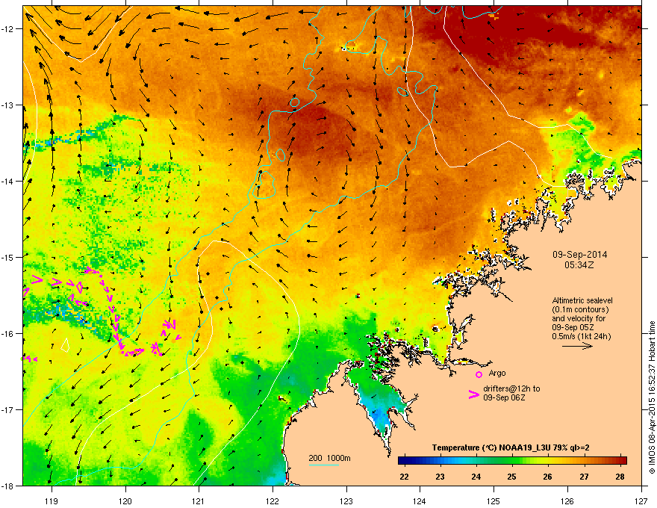Click the "0.5m/s (1kt 24h)" scale text
657x508 pixels.
point(581,337)
